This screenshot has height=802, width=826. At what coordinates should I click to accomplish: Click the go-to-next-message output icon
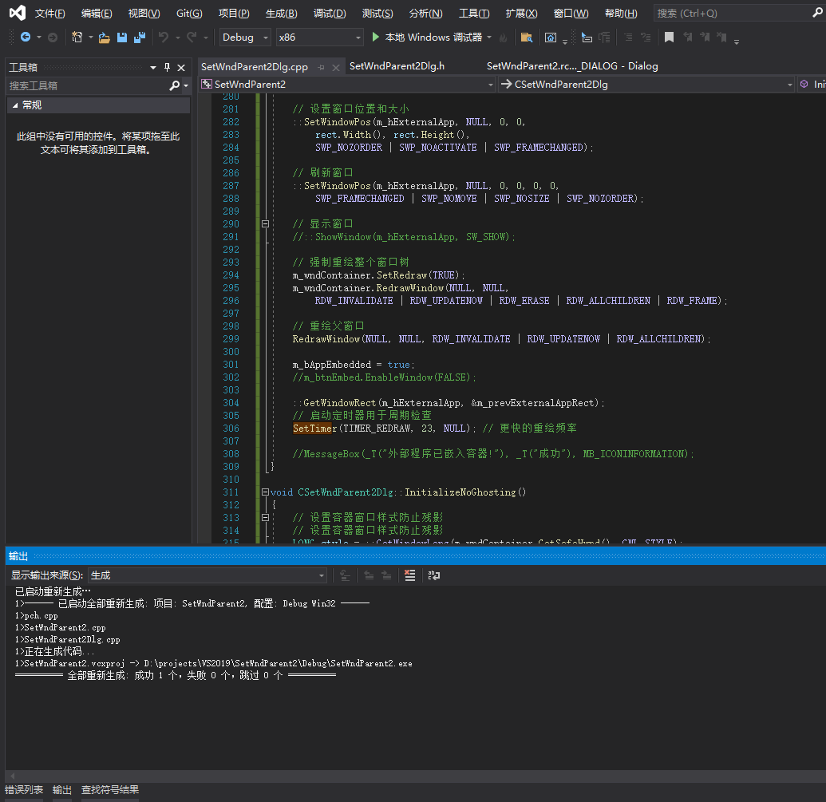coord(386,575)
